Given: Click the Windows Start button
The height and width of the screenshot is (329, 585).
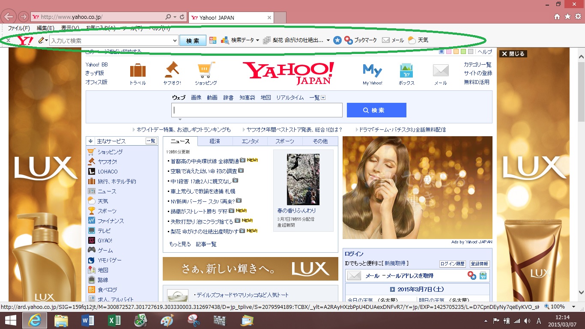Looking at the screenshot, I should pos(10,320).
